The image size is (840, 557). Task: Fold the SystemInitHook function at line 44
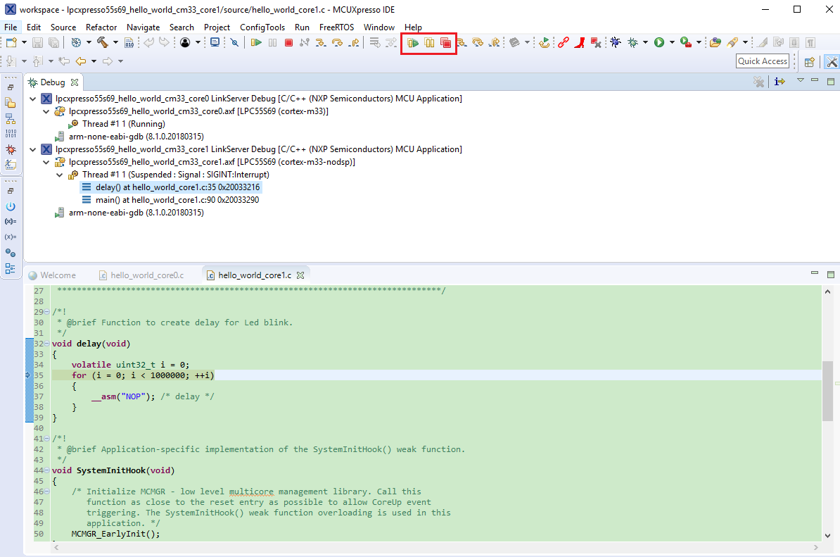tap(46, 470)
